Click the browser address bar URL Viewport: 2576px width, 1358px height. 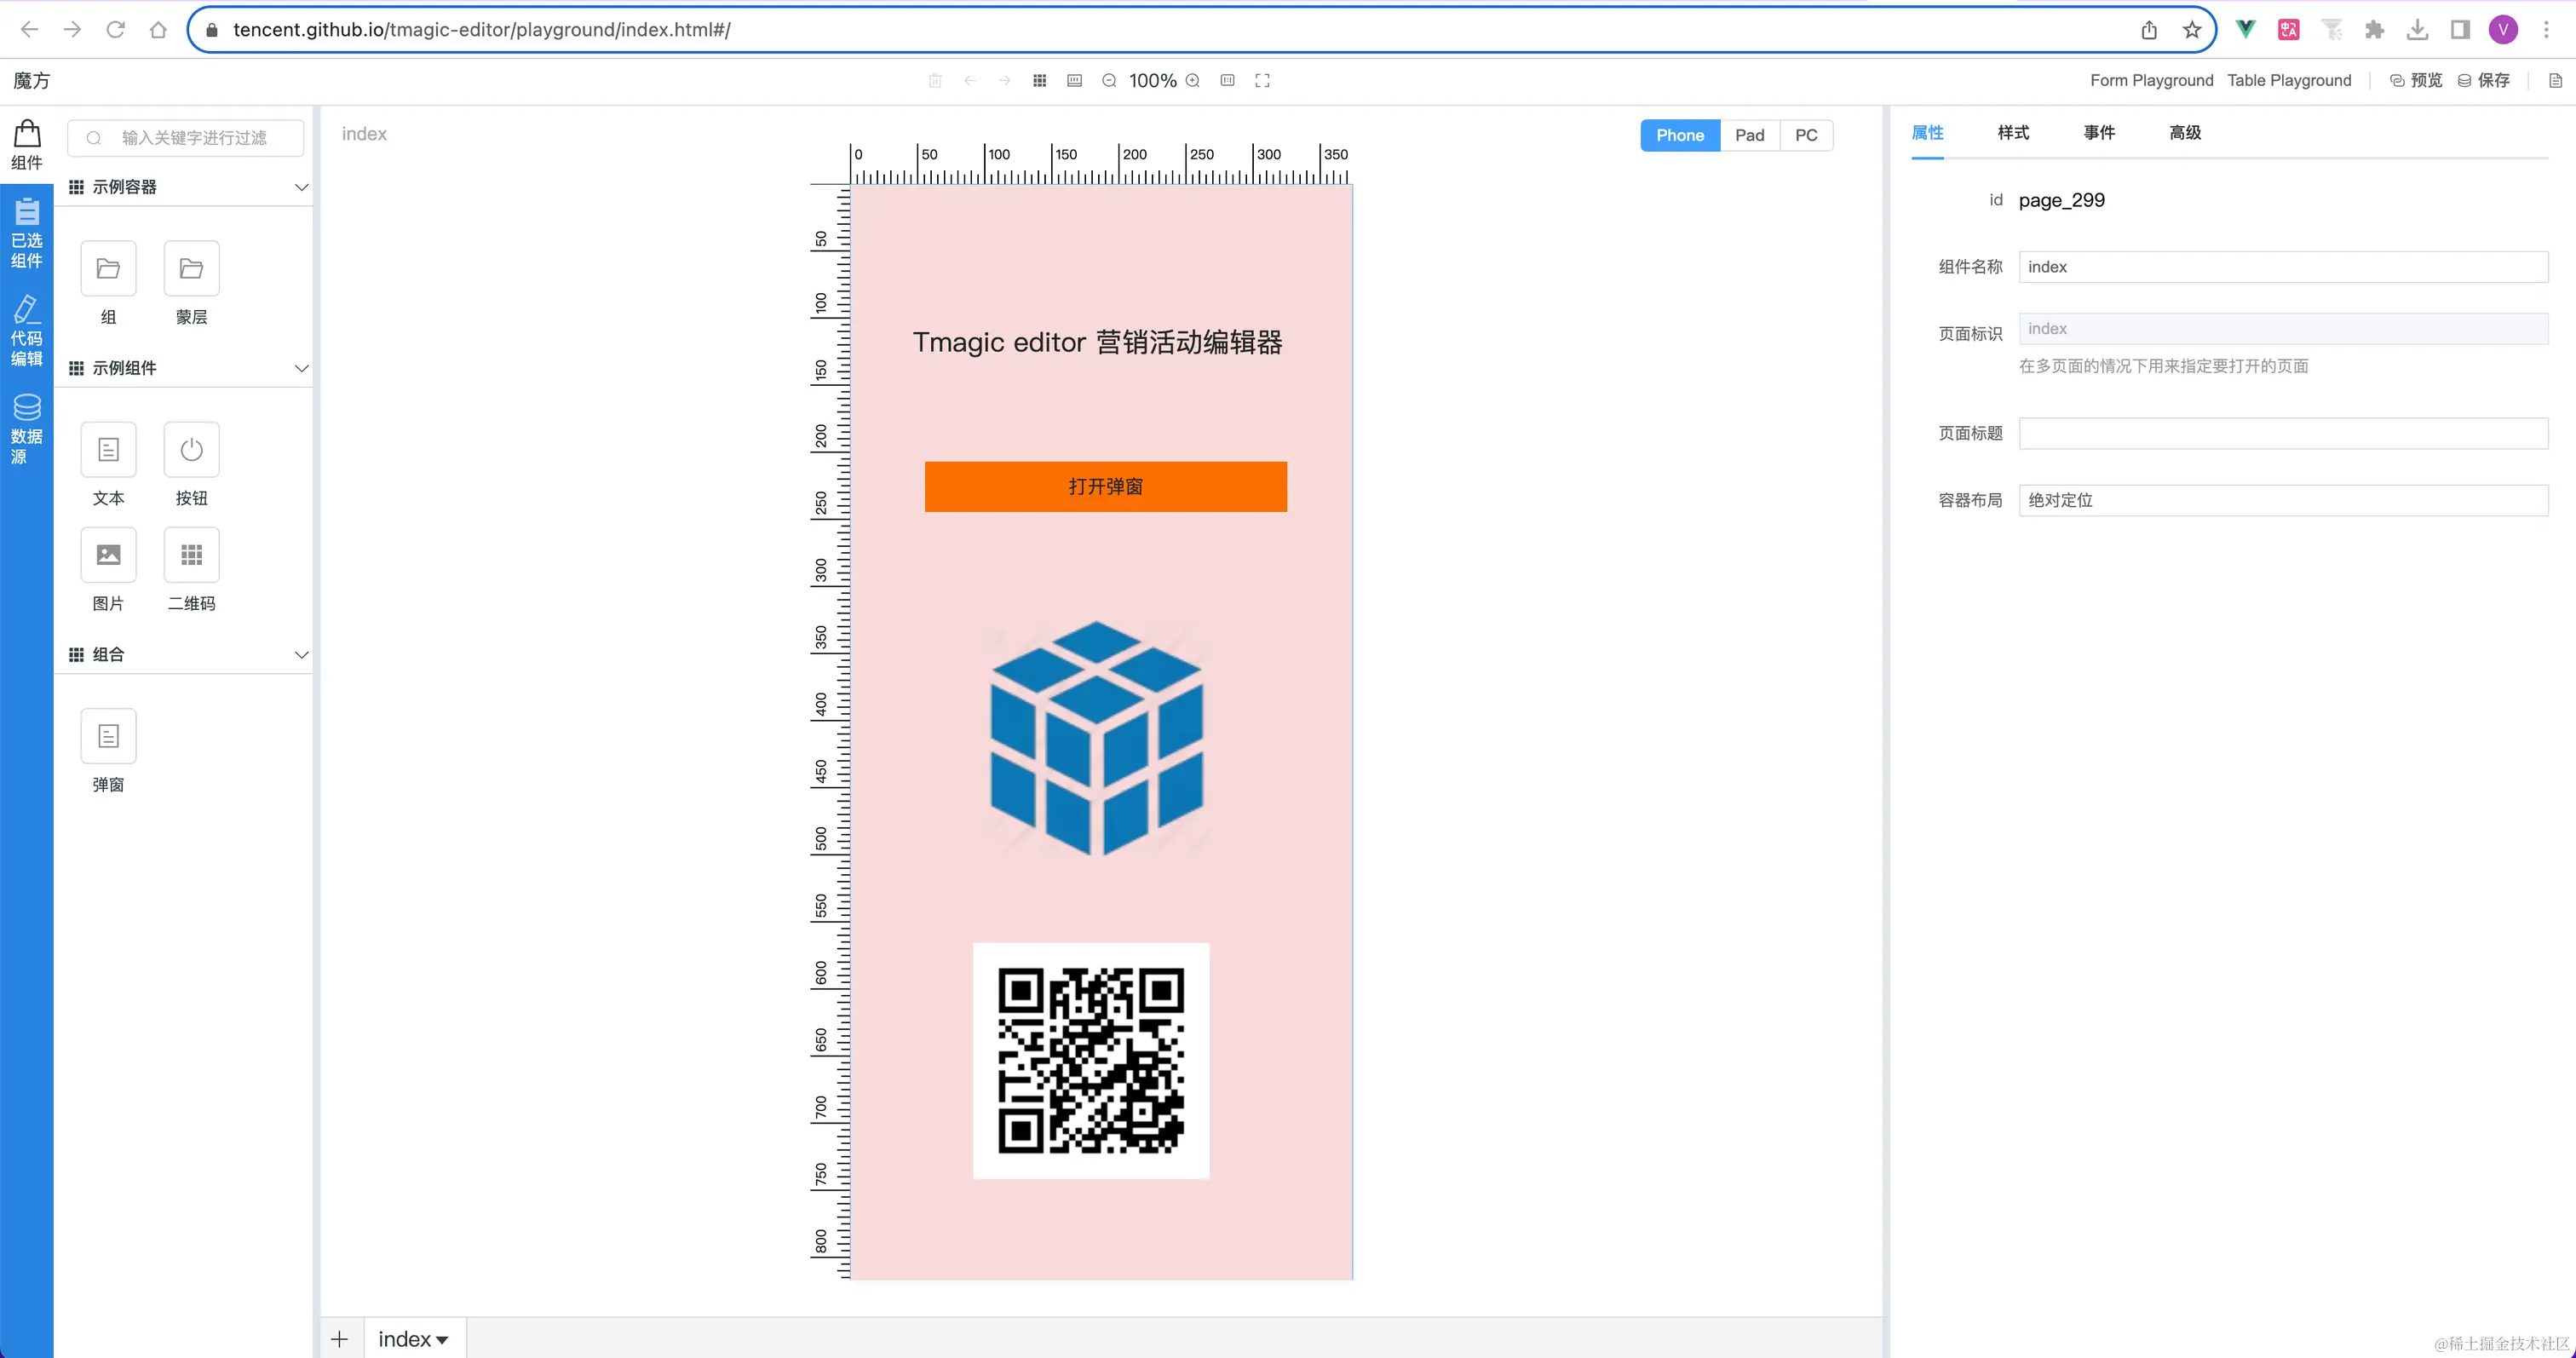click(481, 30)
